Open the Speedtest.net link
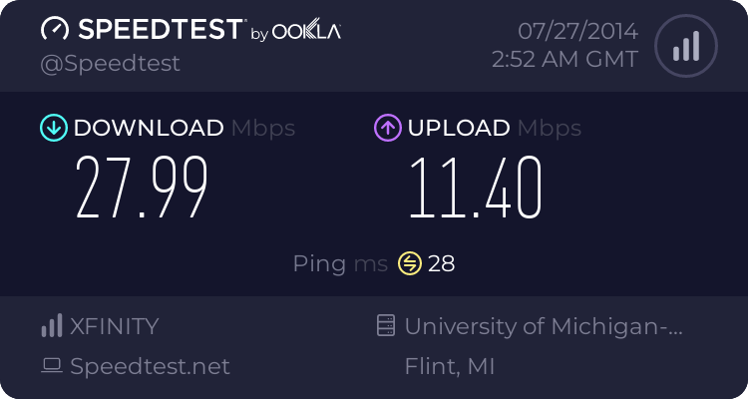The height and width of the screenshot is (399, 748). point(150,366)
